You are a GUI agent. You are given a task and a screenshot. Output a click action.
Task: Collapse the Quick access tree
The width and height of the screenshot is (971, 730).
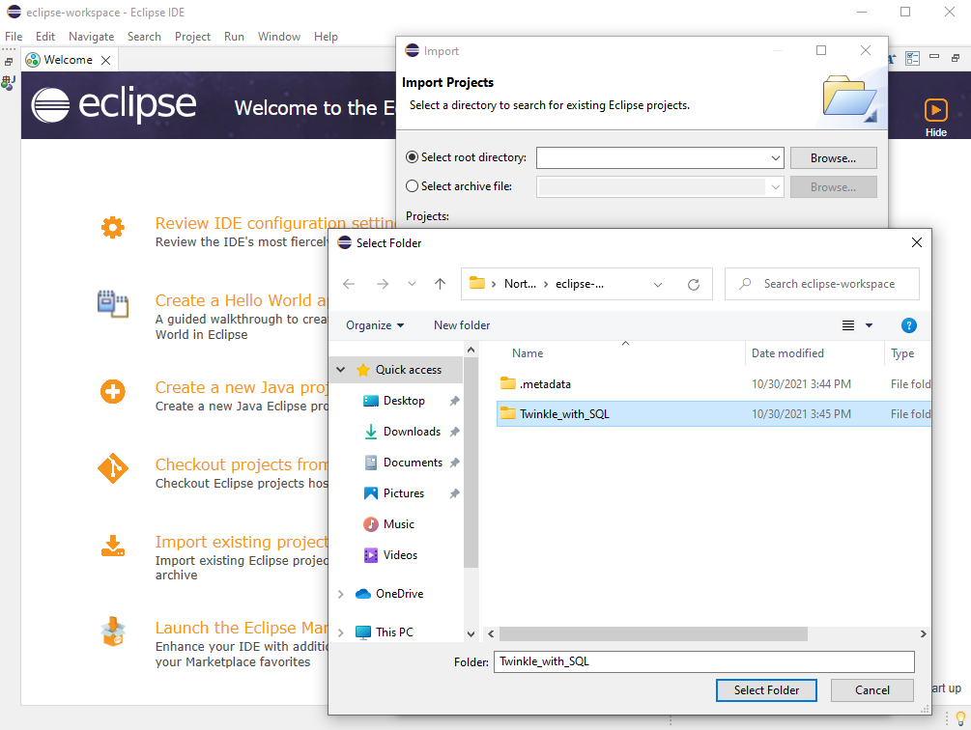tap(341, 369)
